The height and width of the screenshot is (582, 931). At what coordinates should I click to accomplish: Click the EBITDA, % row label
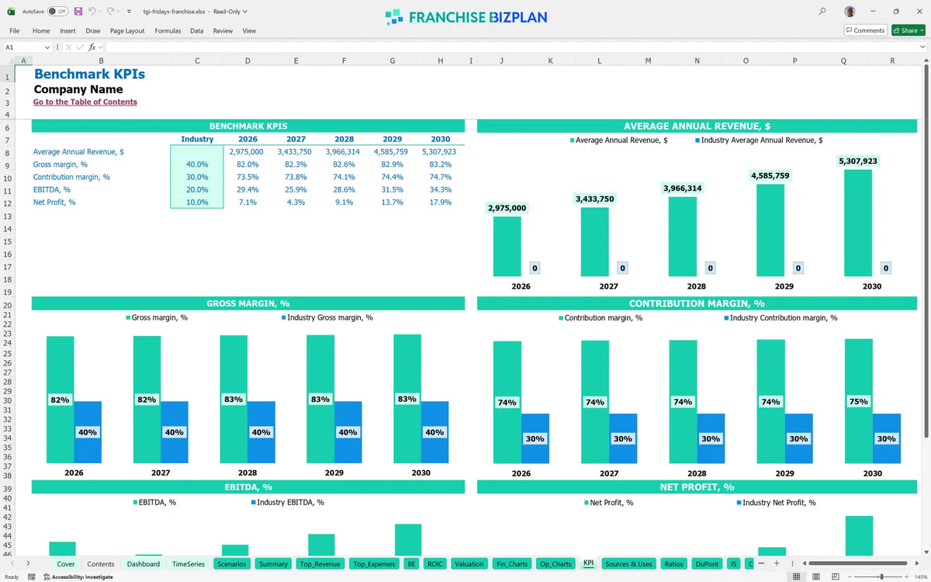52,189
